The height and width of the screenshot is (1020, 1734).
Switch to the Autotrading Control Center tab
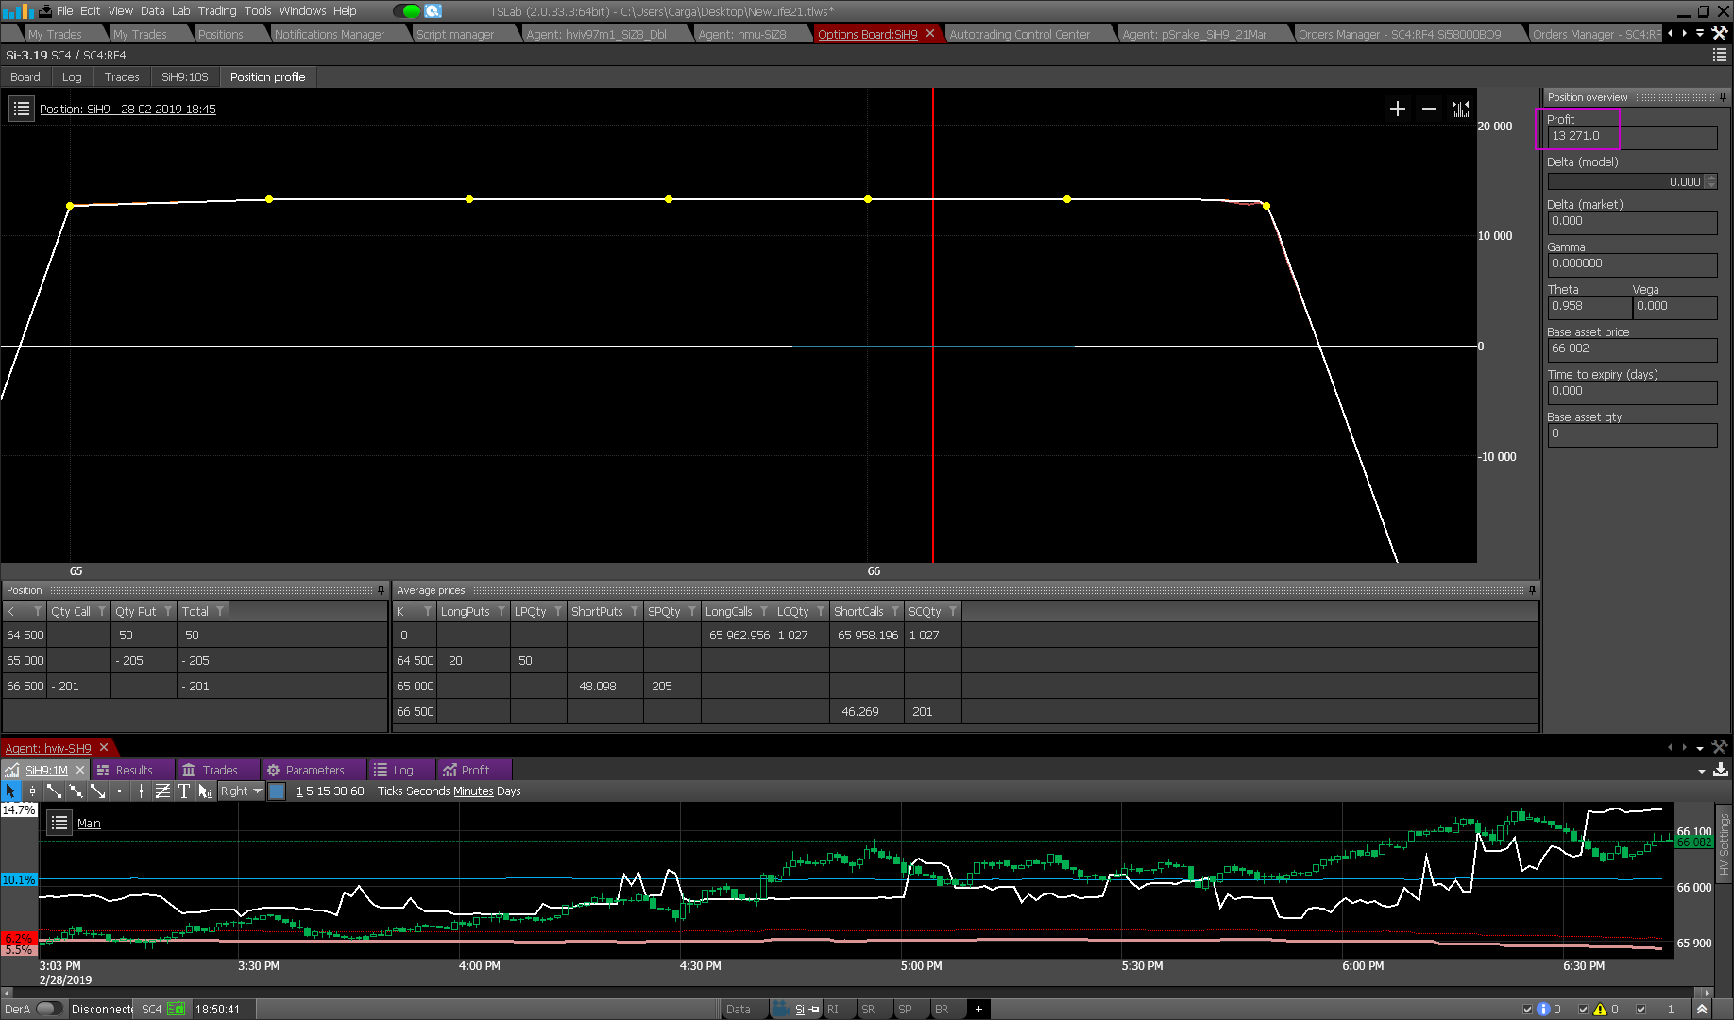coord(1019,34)
